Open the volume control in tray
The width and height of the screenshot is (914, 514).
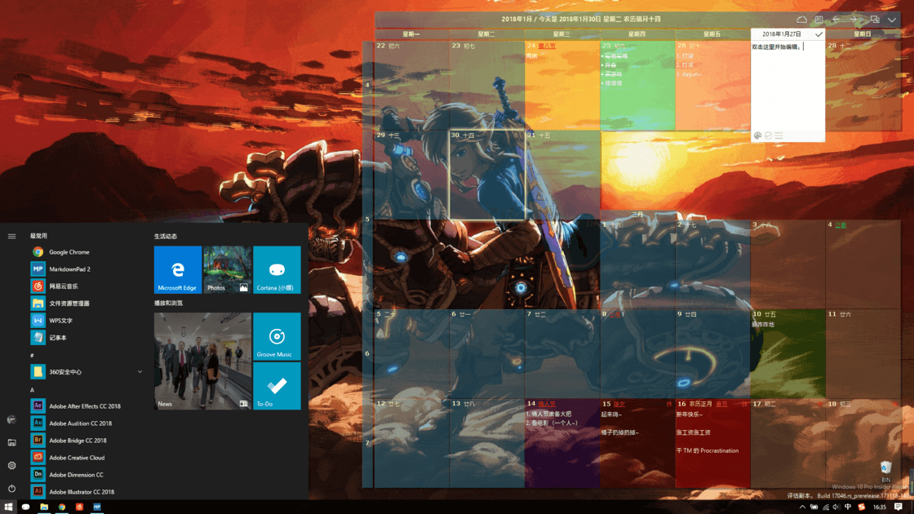pos(836,507)
